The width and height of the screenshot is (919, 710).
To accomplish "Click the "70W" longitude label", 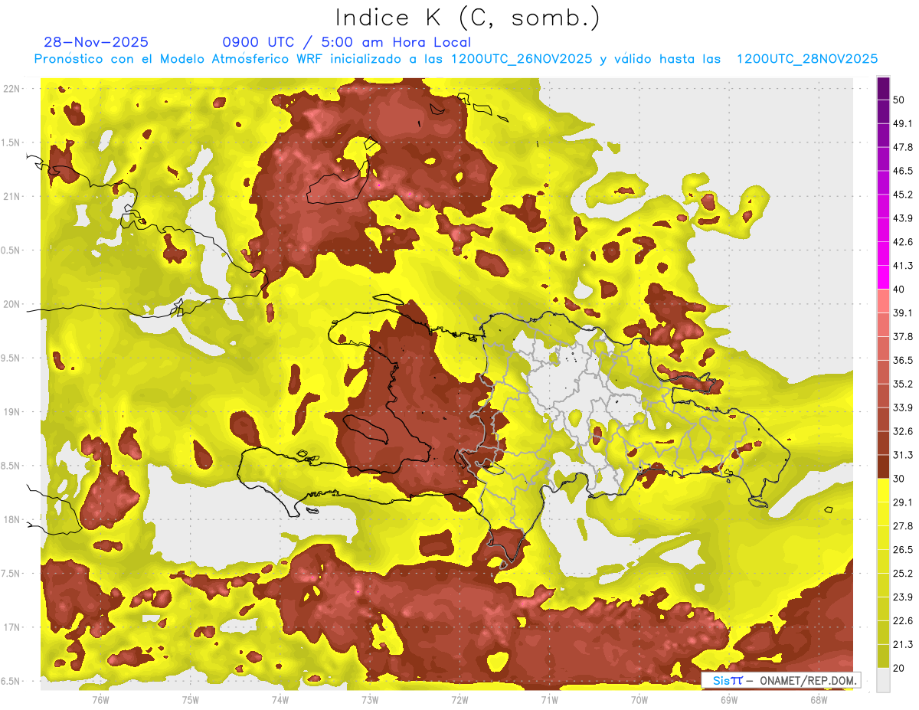I will pyautogui.click(x=639, y=699).
